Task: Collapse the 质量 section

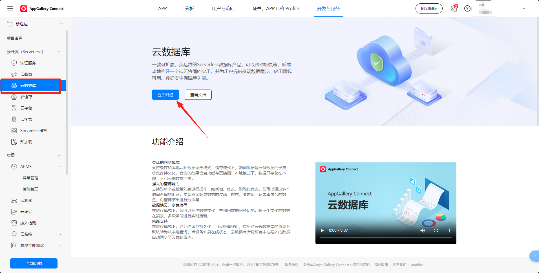Action: (59, 155)
